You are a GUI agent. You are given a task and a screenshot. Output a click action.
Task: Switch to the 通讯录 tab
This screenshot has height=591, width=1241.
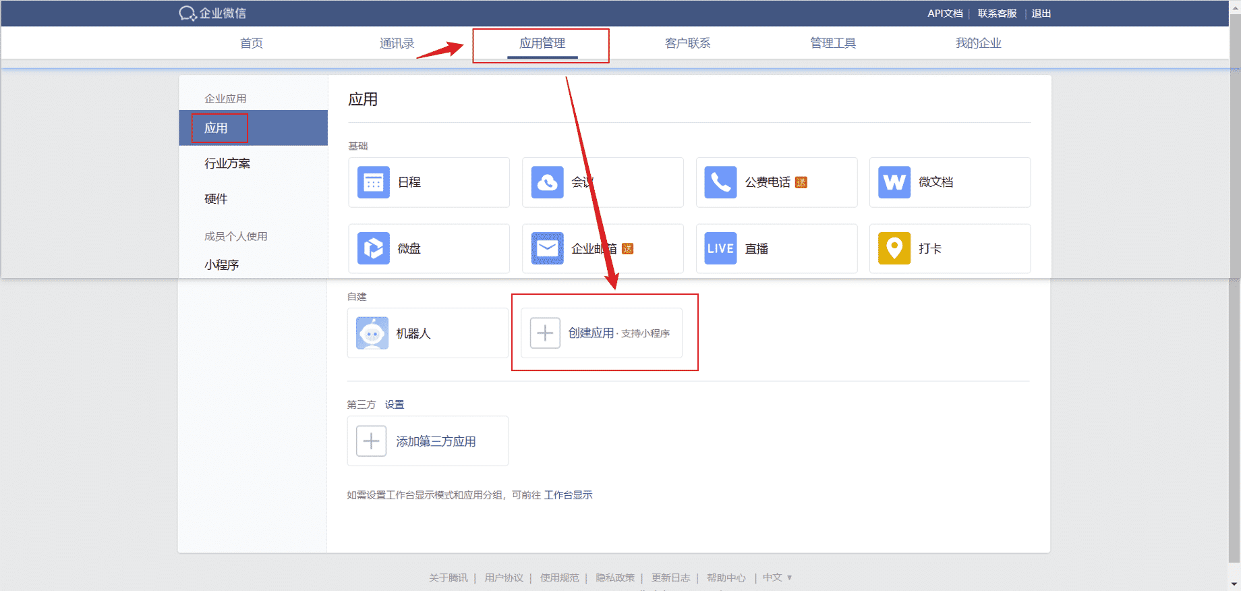coord(397,43)
